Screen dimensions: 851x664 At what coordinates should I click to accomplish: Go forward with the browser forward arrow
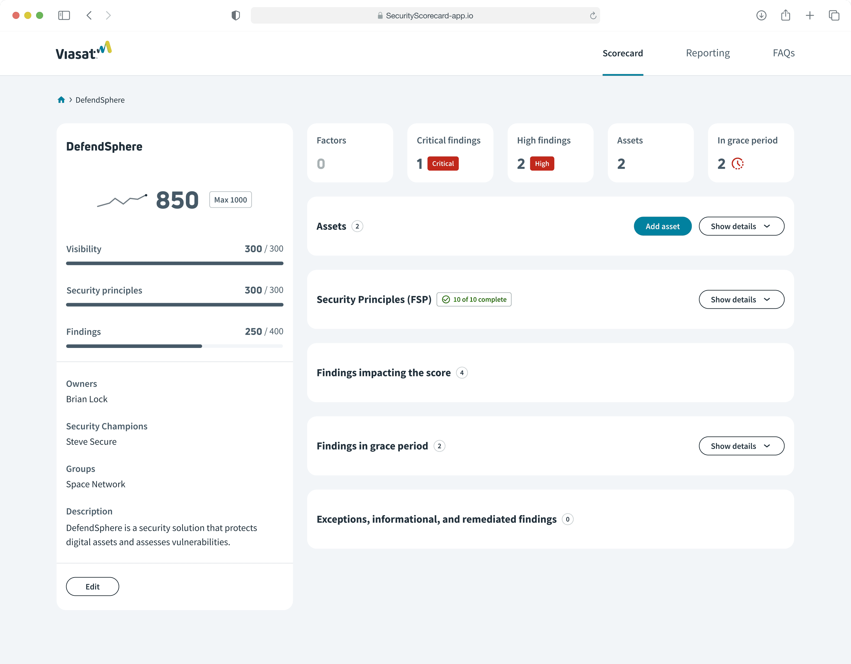[x=108, y=16]
